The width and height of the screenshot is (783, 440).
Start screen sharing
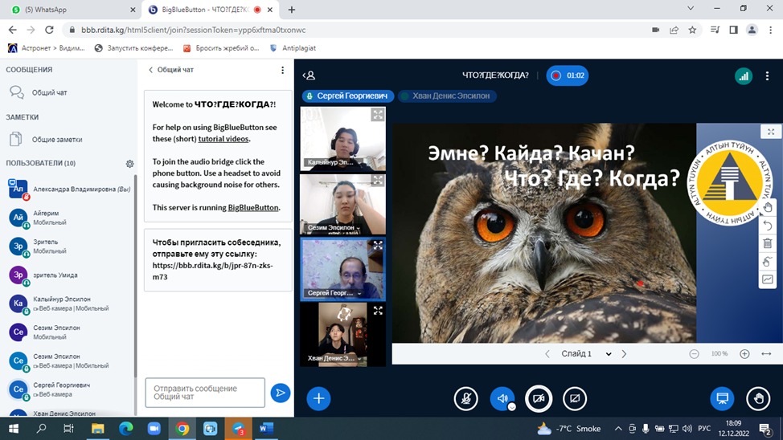(574, 398)
